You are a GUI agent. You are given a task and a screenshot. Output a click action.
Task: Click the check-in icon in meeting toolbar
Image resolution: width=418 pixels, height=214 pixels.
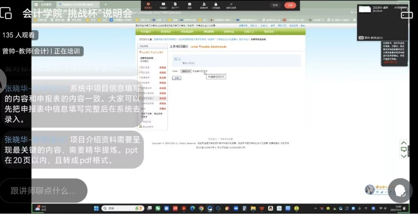189,5
